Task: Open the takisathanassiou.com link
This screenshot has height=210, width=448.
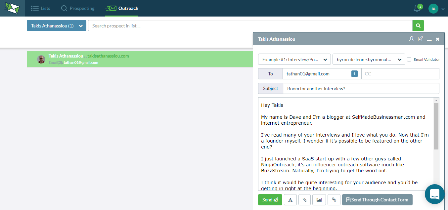Action: tap(108, 56)
